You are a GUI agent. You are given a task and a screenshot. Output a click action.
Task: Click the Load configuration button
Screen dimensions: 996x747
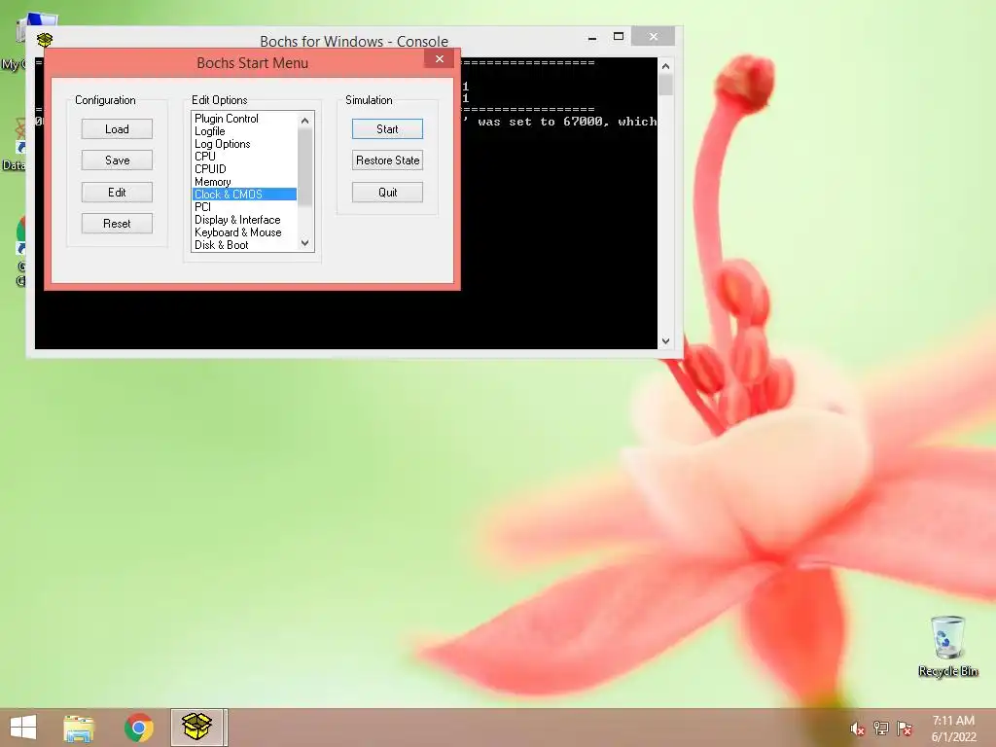pyautogui.click(x=117, y=129)
